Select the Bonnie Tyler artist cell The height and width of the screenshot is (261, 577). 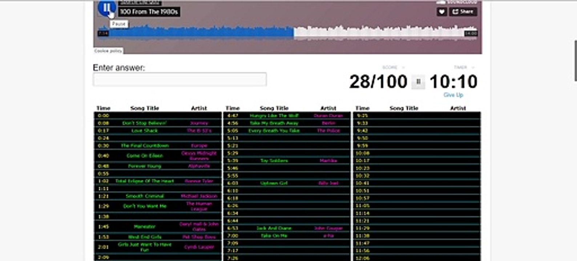pyautogui.click(x=199, y=181)
